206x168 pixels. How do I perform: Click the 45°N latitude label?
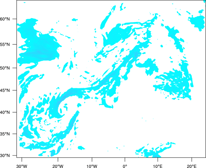(5, 90)
